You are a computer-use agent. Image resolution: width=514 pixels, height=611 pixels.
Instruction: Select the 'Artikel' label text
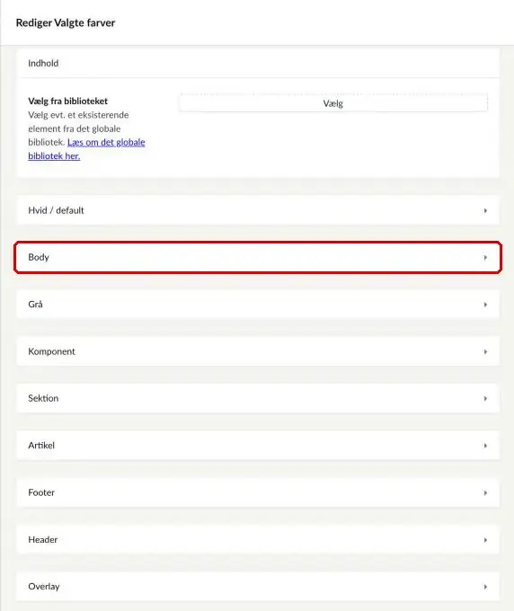(x=41, y=446)
